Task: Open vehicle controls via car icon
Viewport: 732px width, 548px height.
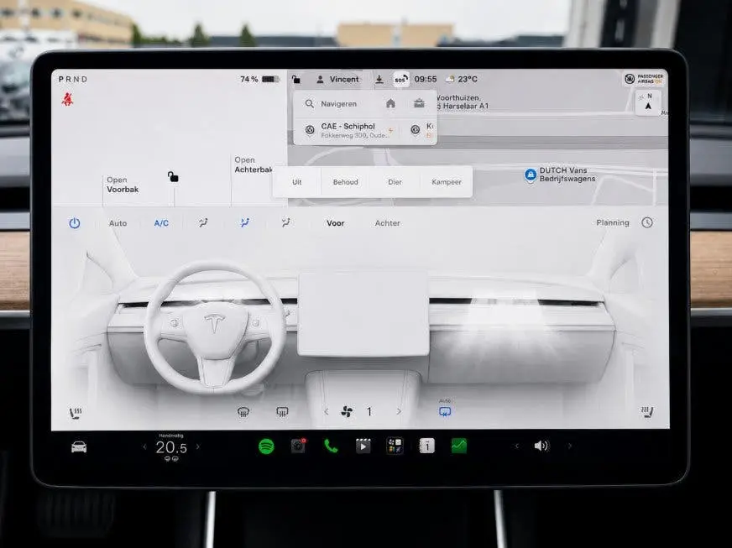Action: tap(79, 447)
